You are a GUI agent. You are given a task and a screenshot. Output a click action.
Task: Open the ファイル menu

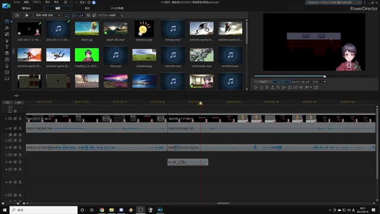click(x=17, y=2)
